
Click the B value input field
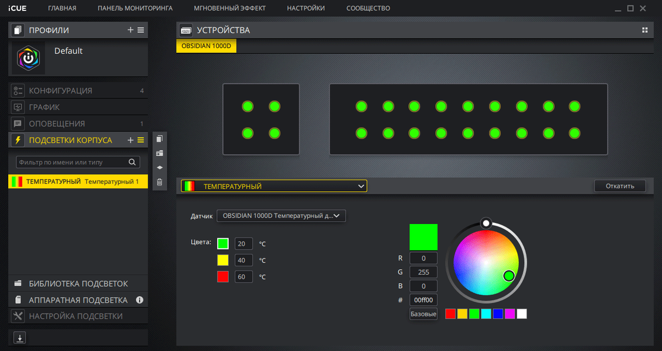tap(423, 286)
